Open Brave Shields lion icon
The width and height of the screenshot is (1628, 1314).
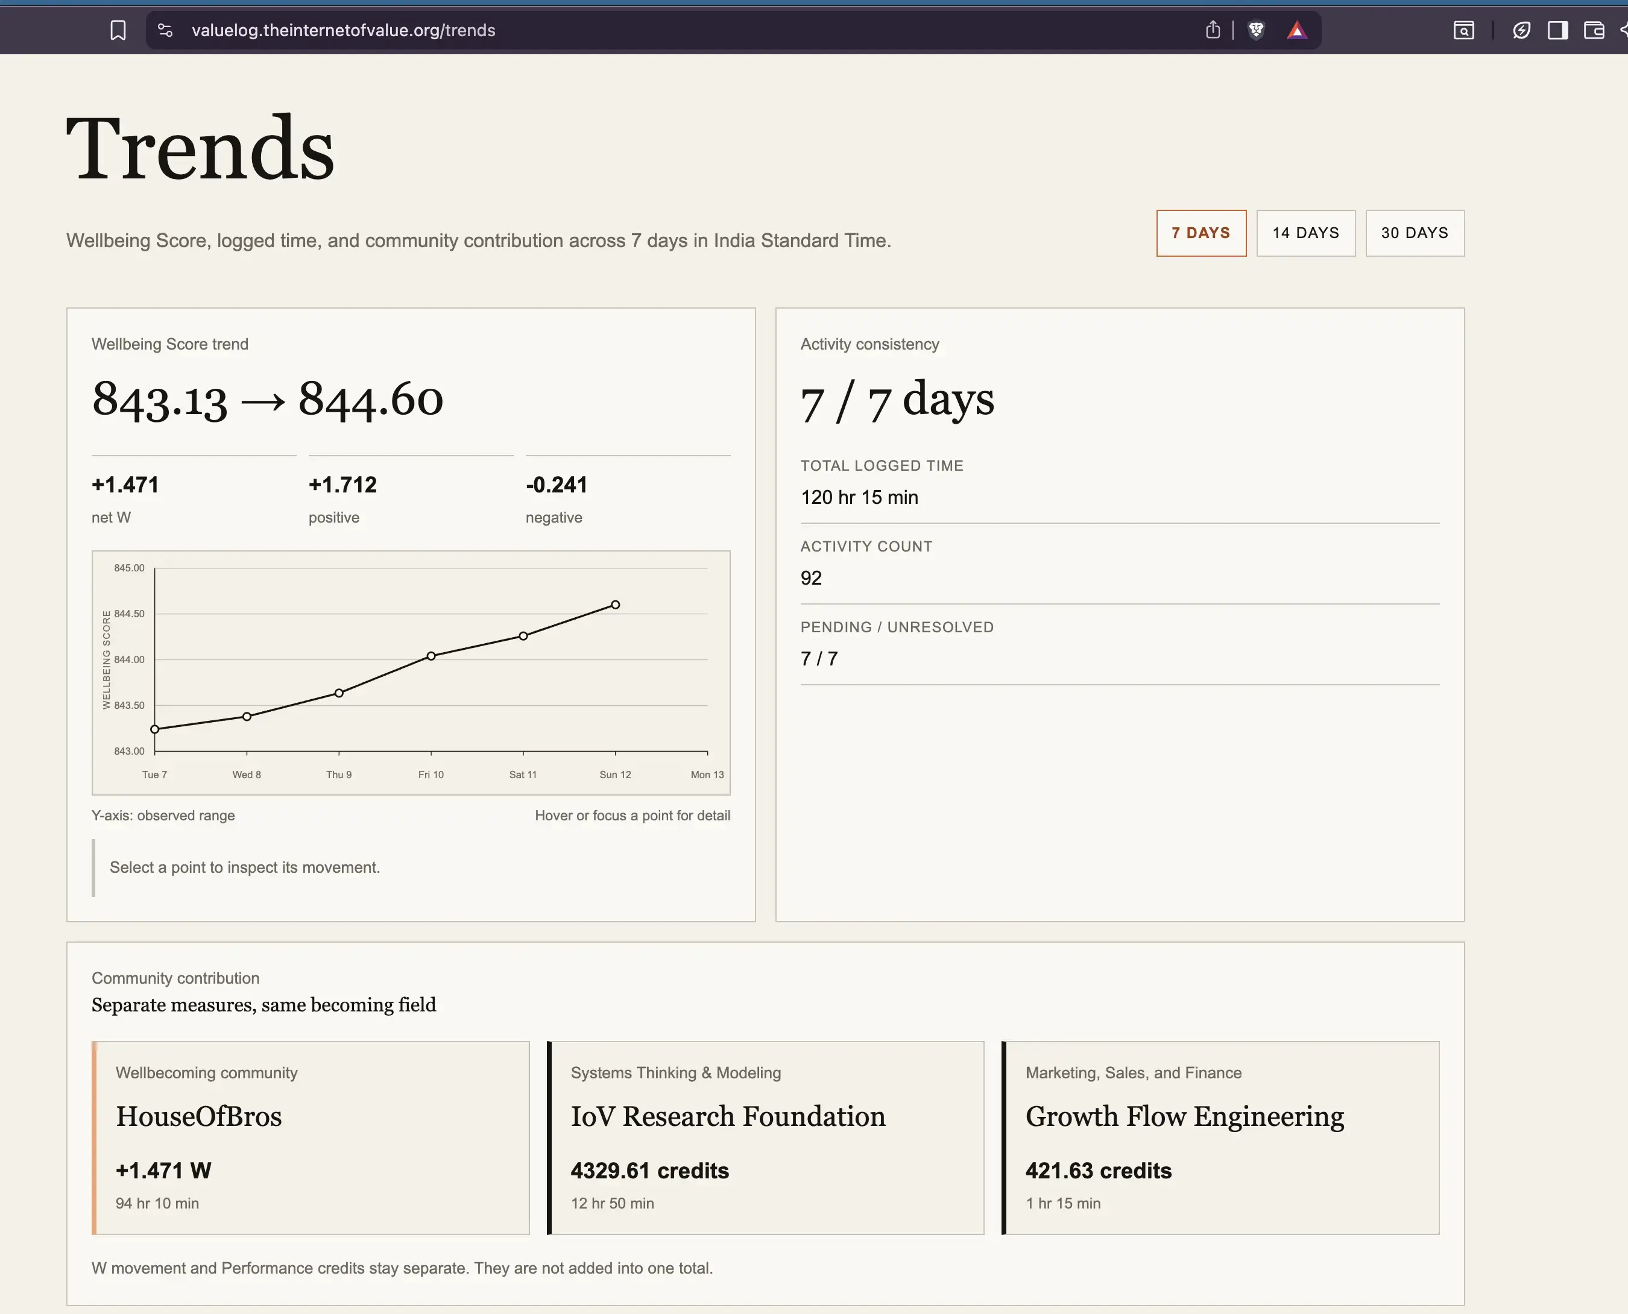(1256, 30)
